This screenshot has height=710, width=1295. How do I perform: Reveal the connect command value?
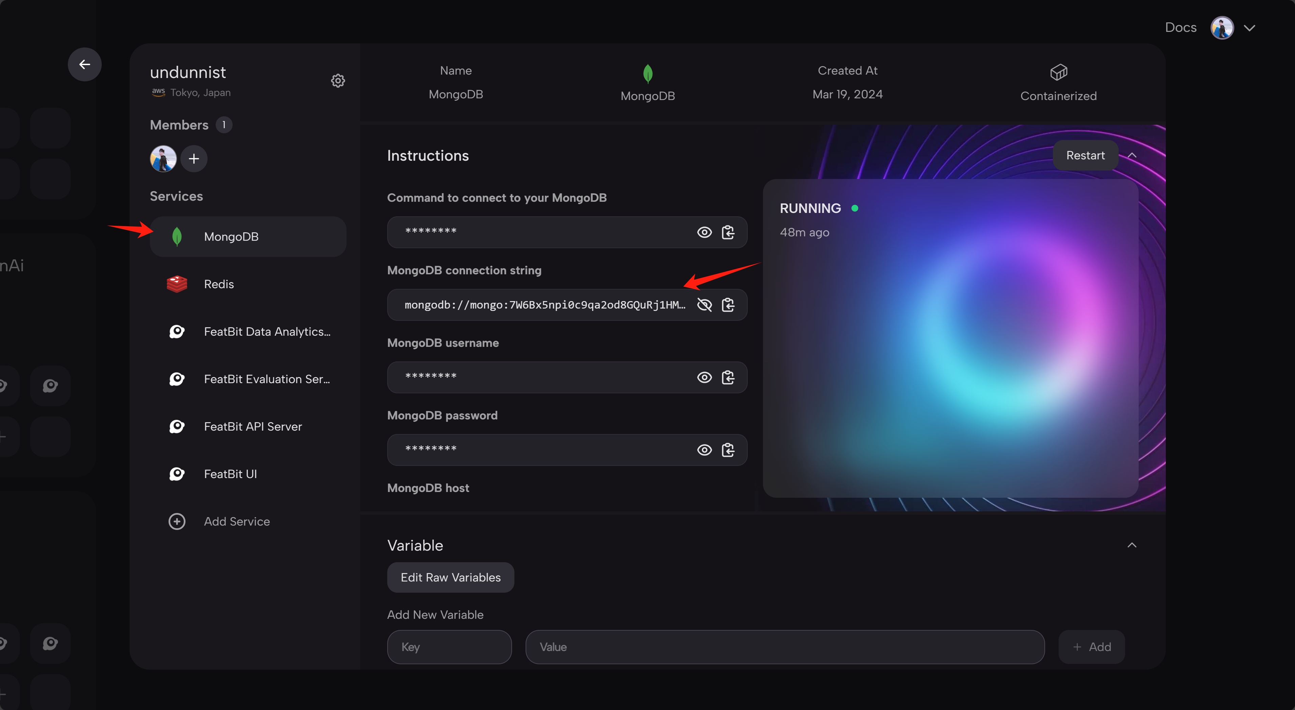click(x=704, y=232)
